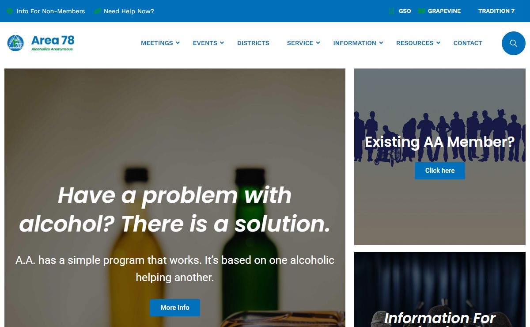Click the Existing AA Member silhouette image
The image size is (530, 327).
point(440,157)
